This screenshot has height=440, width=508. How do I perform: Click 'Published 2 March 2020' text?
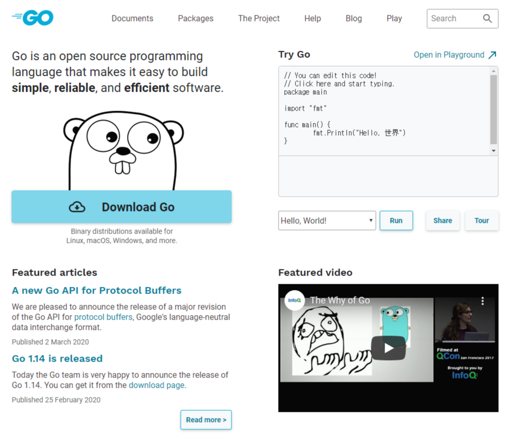[50, 342]
